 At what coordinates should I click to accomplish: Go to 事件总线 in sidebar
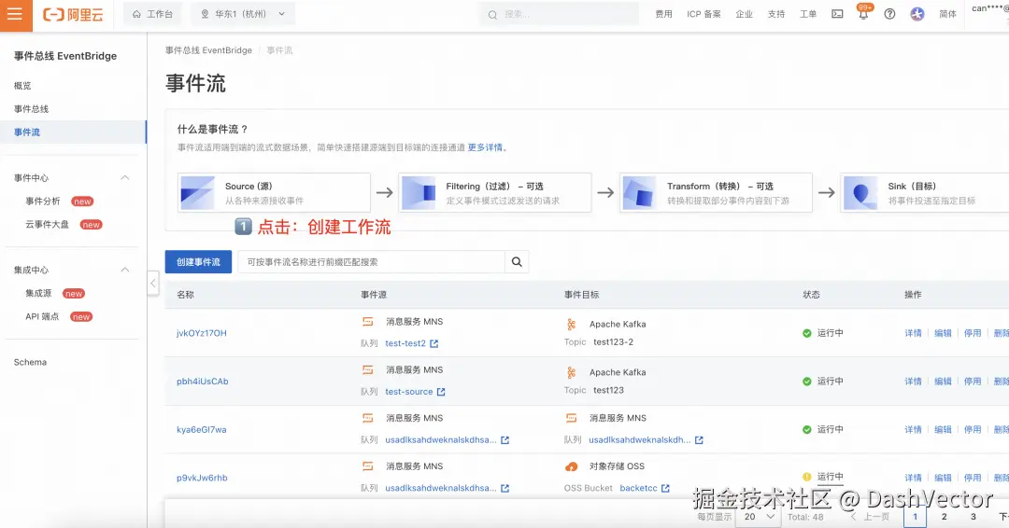tap(31, 108)
